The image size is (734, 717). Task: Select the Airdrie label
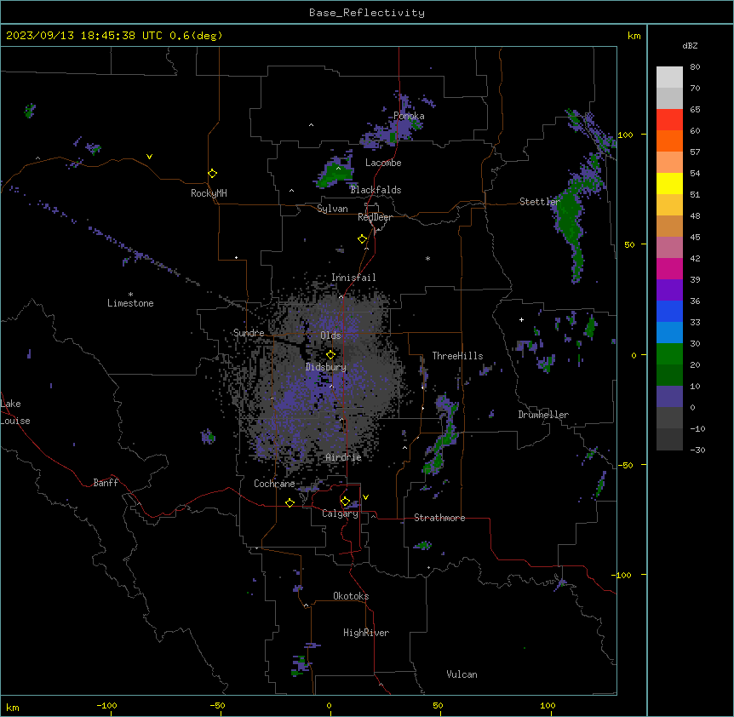coord(343,457)
